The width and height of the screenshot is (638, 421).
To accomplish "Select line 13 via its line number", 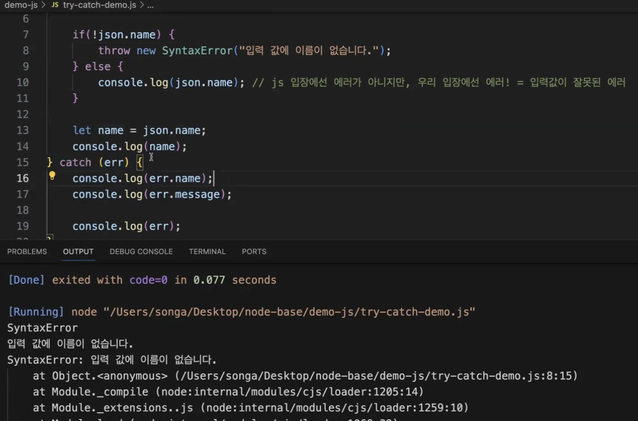I will [x=23, y=130].
